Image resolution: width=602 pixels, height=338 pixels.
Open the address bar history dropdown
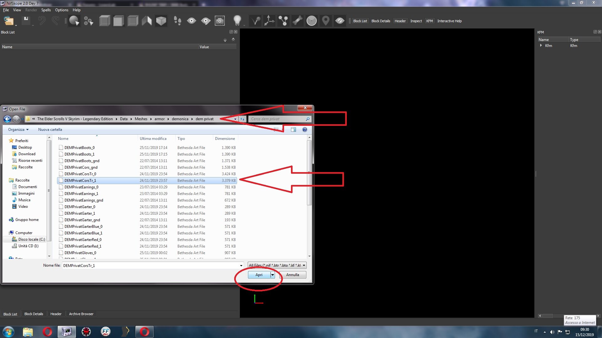click(235, 119)
